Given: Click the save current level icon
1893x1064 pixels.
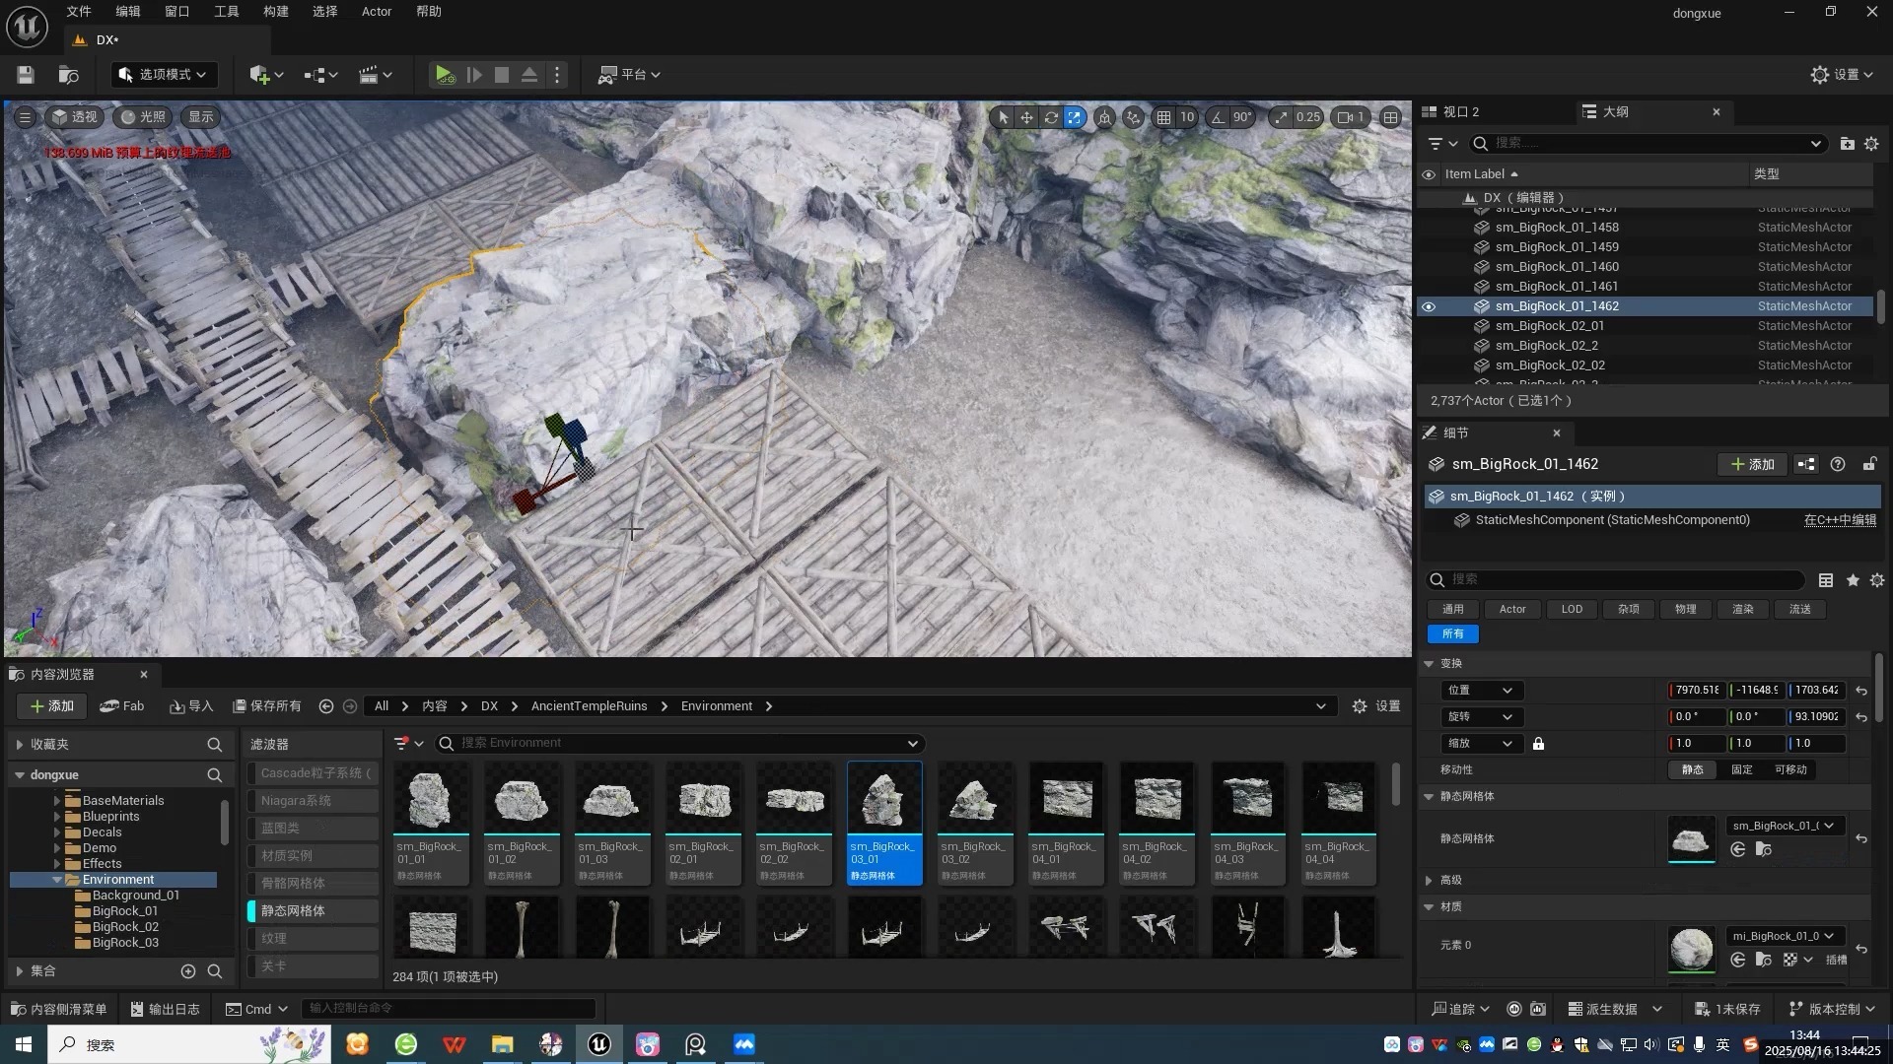Looking at the screenshot, I should (26, 75).
